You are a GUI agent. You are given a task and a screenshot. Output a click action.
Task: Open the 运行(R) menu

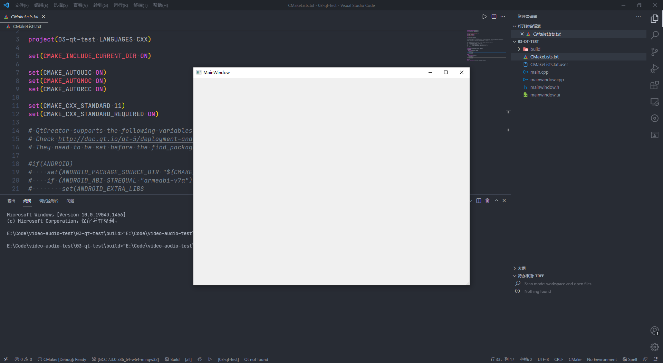[120, 5]
